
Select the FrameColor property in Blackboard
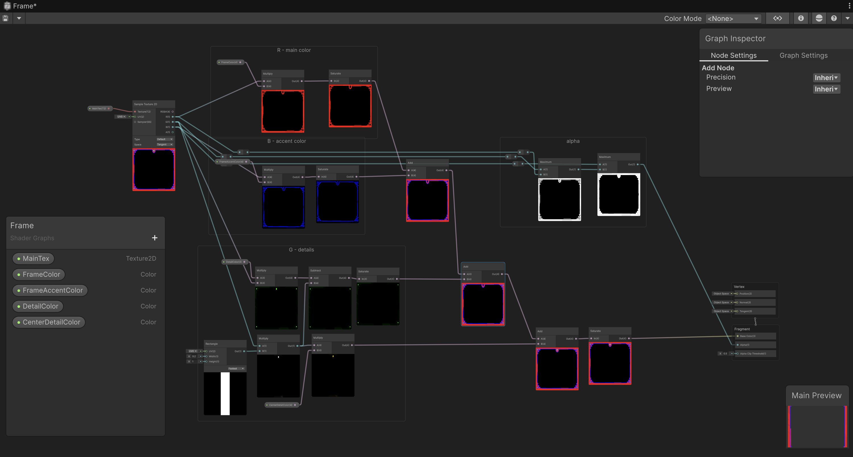[39, 274]
